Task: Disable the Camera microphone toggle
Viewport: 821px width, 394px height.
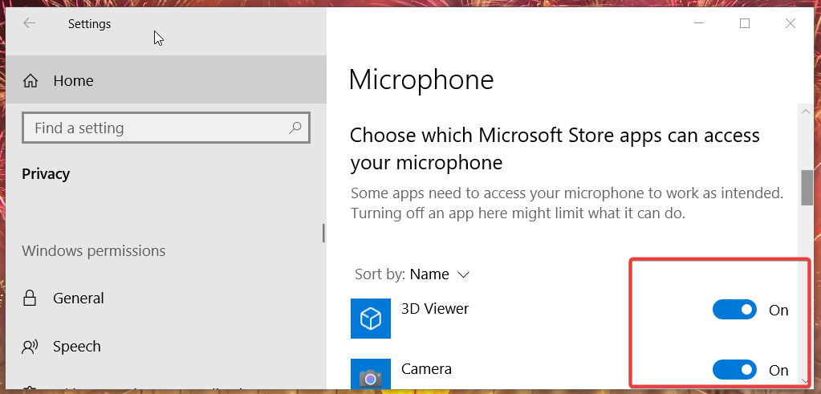Action: (734, 370)
